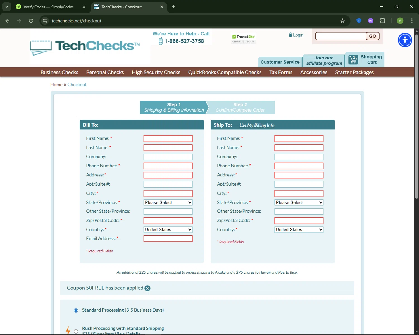Click the Bill To Zip/Postal Code field
This screenshot has width=419, height=335.
tap(168, 221)
